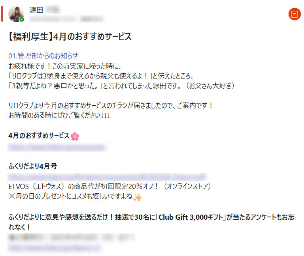
Task: Click the orange announcement icon at top right
Action: click(x=294, y=14)
